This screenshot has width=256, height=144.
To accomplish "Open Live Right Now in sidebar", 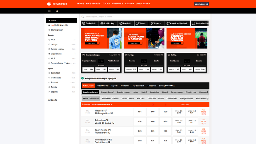I will 62,25.
